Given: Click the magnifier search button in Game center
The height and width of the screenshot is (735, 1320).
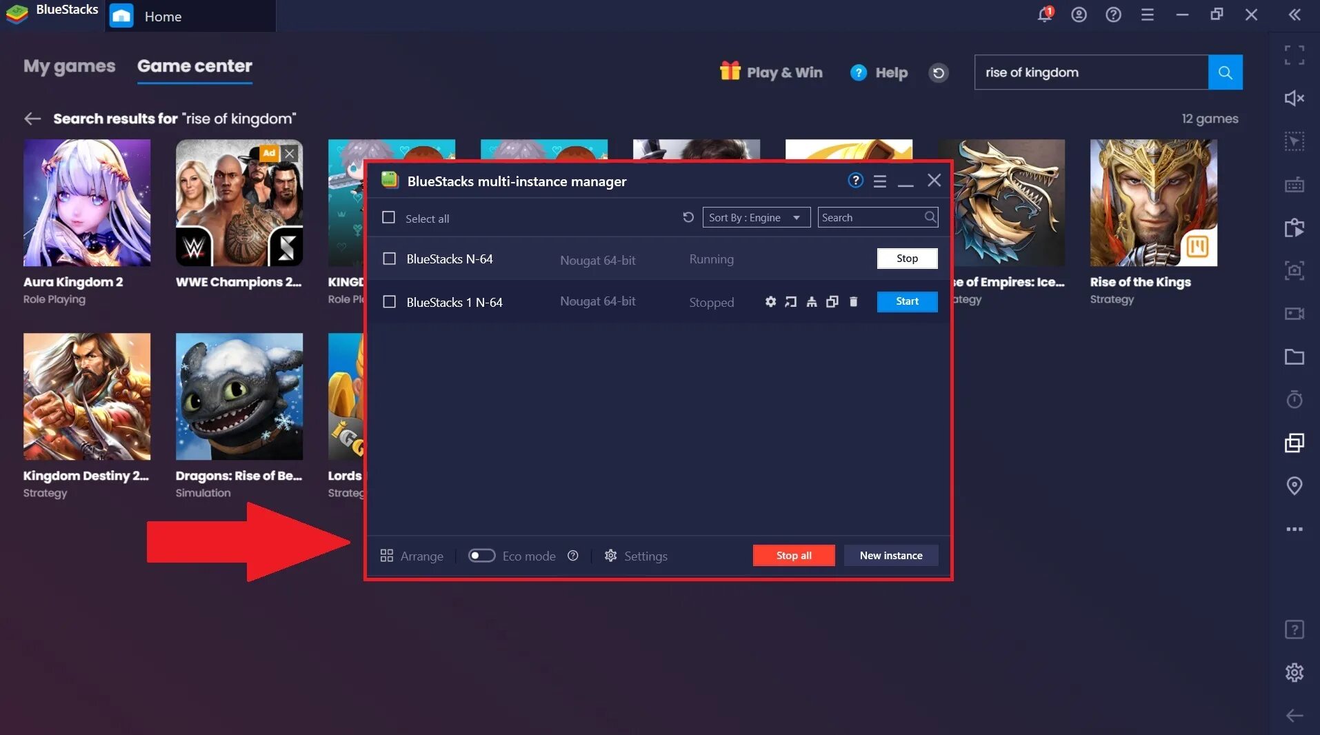Looking at the screenshot, I should (x=1226, y=72).
